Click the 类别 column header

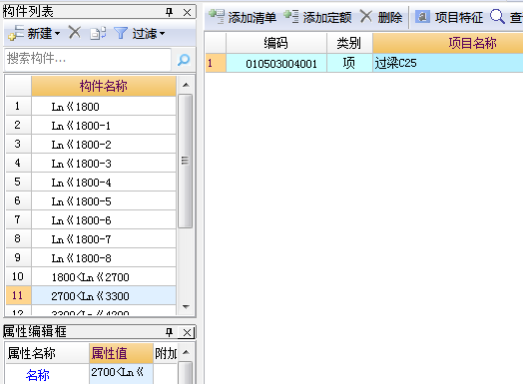(349, 43)
